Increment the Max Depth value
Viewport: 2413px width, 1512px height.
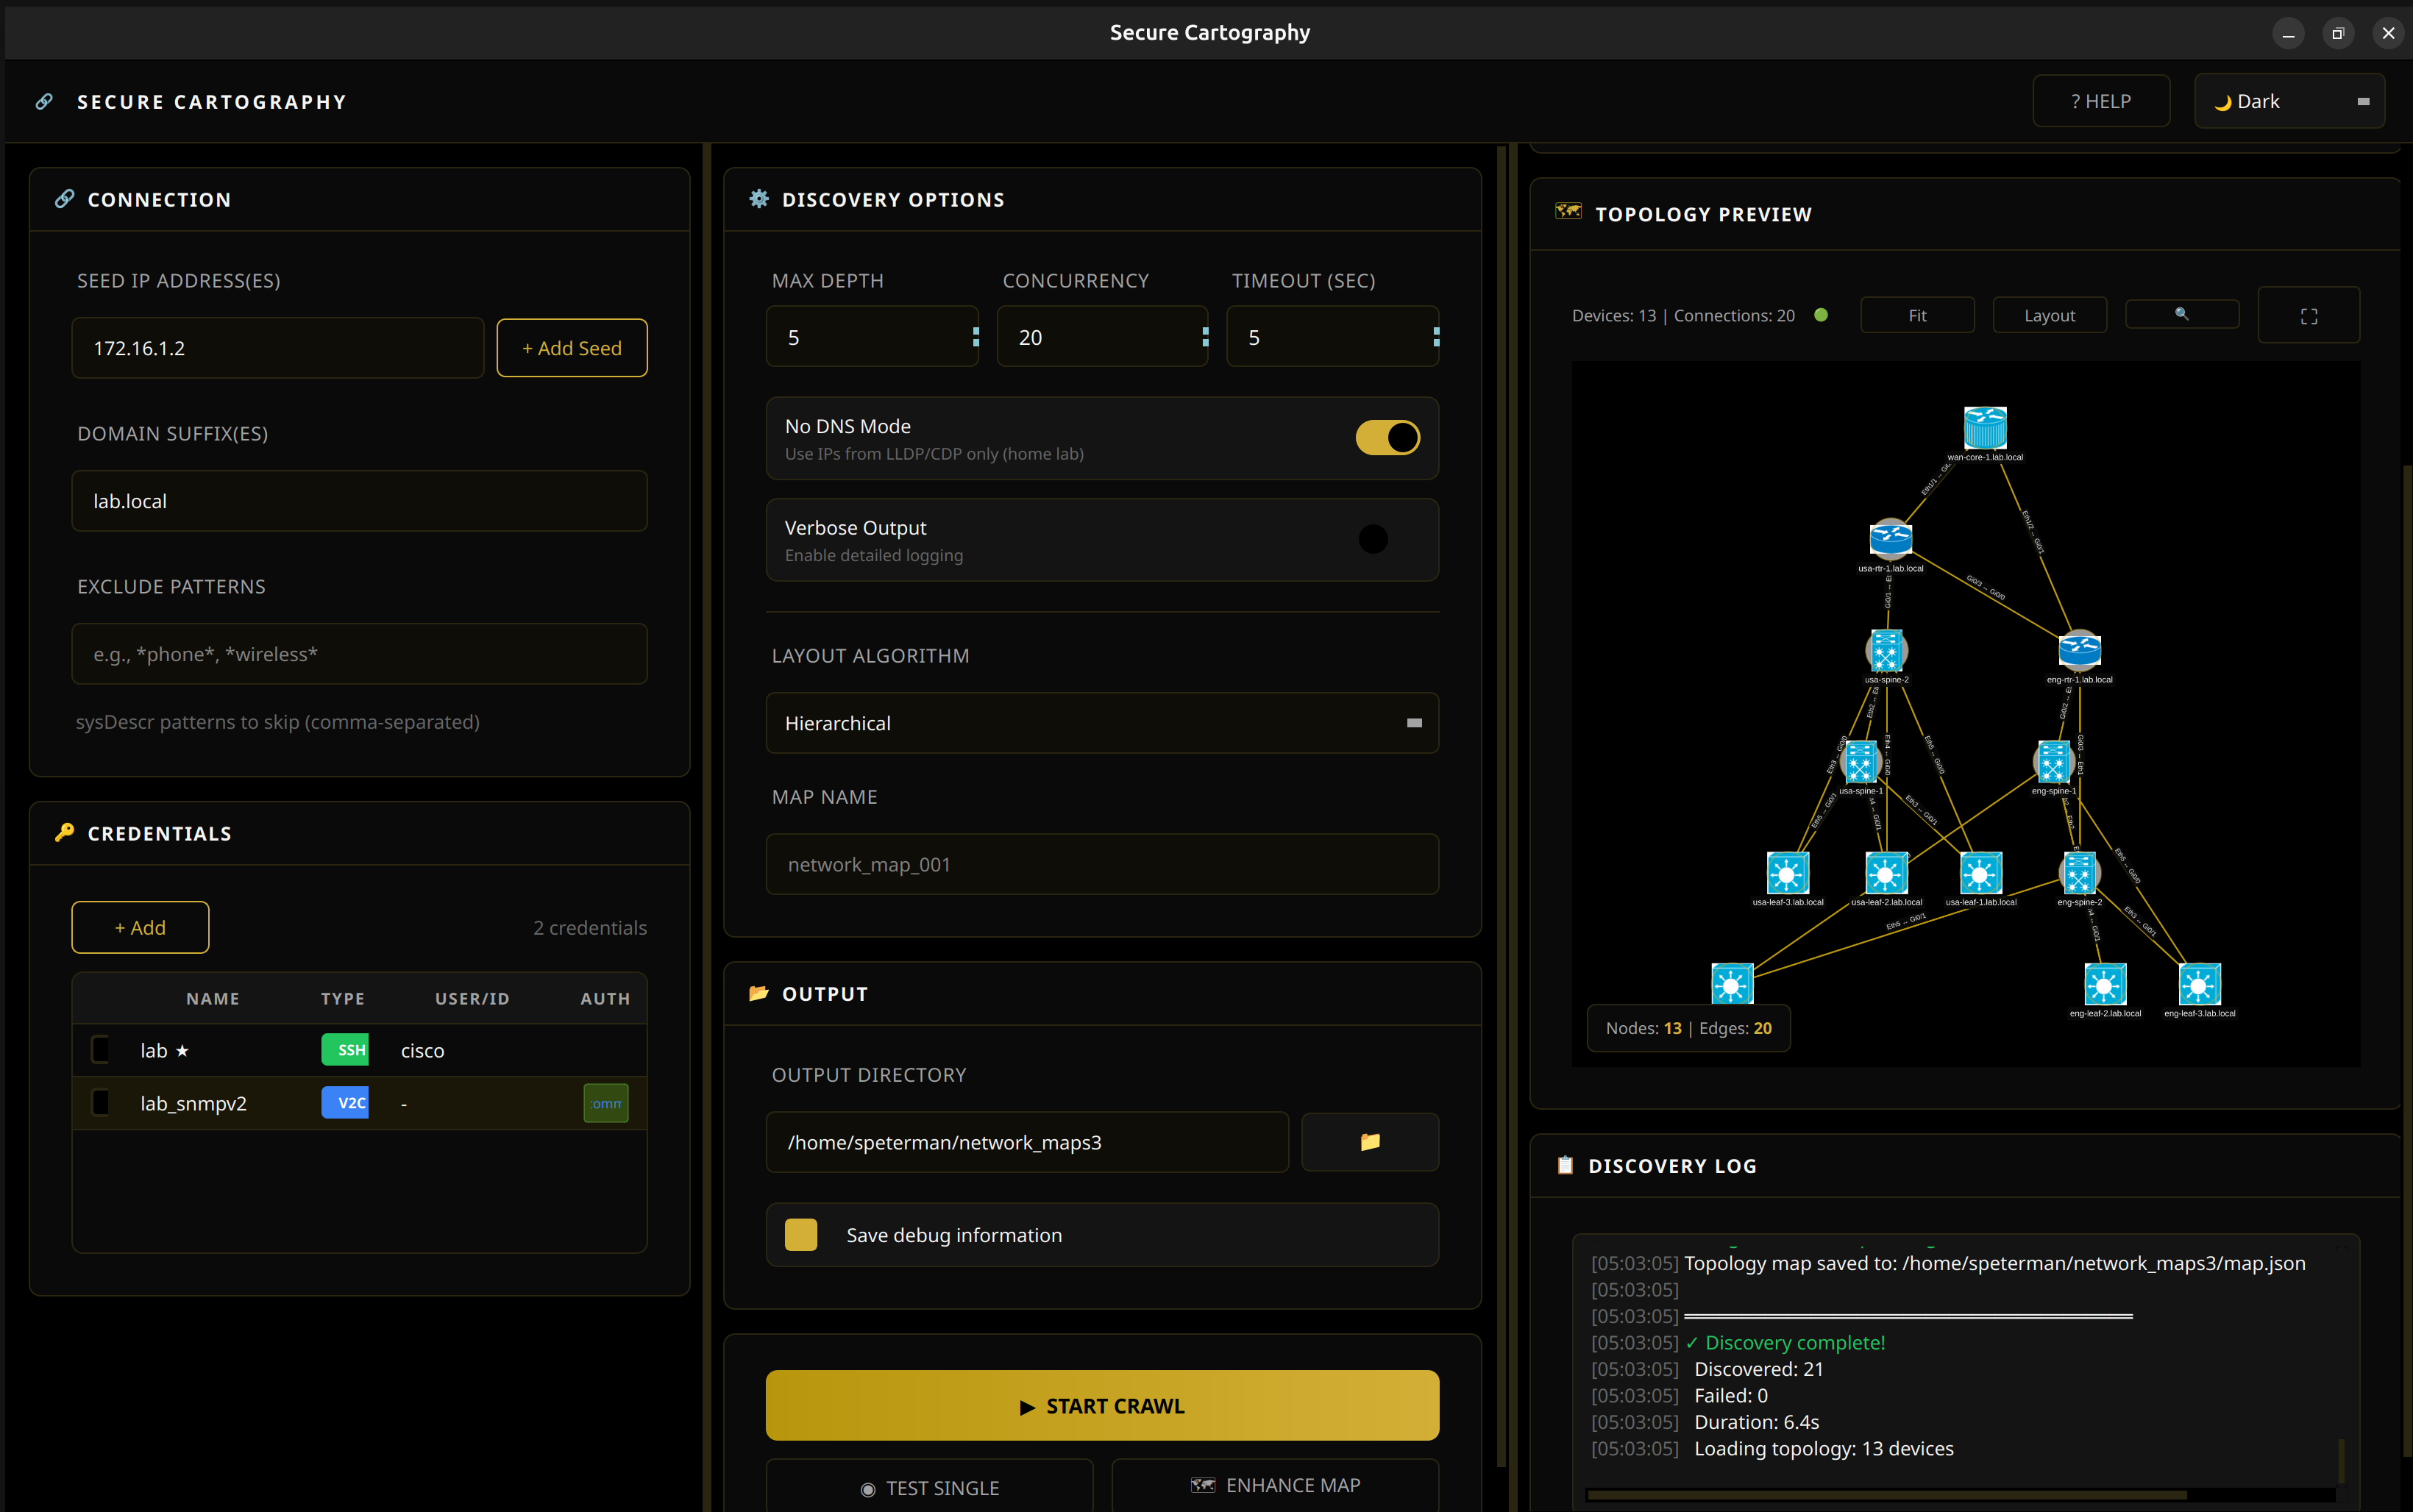[975, 330]
